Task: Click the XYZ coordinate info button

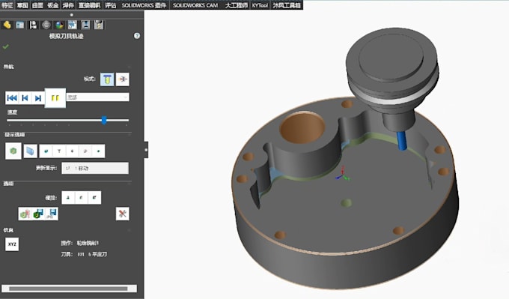Action: pyautogui.click(x=12, y=244)
